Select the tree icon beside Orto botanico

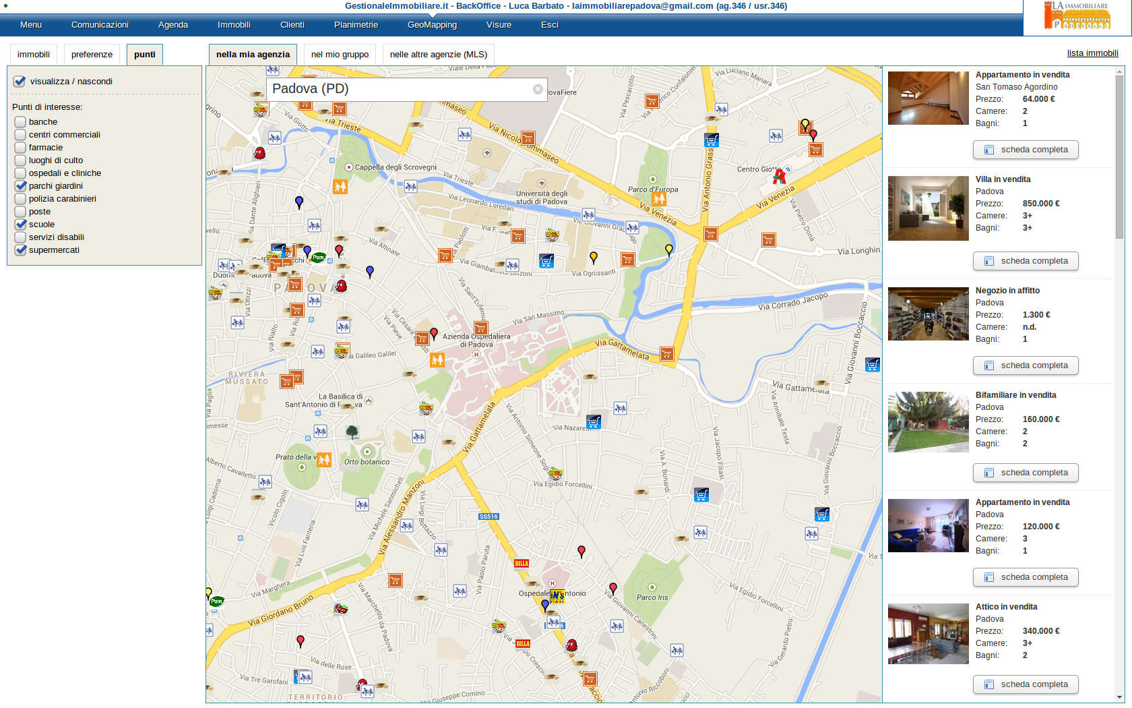(352, 432)
